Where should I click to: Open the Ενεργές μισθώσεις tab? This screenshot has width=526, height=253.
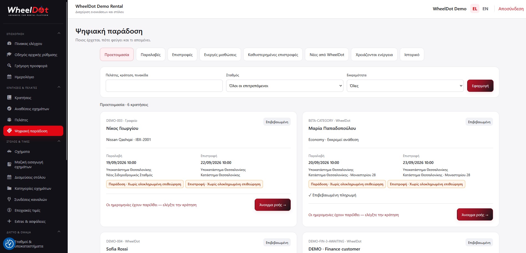(x=220, y=55)
